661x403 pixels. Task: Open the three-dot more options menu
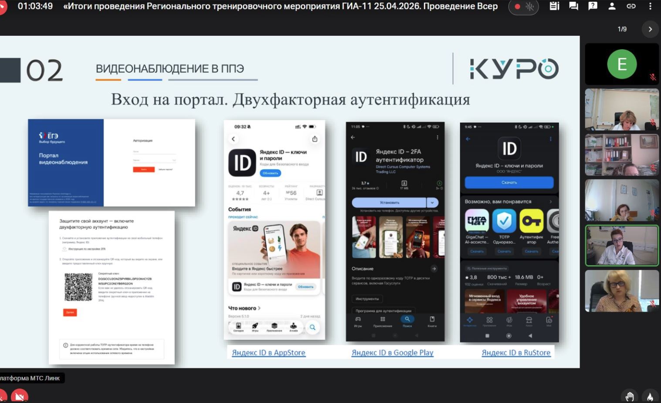coord(650,6)
